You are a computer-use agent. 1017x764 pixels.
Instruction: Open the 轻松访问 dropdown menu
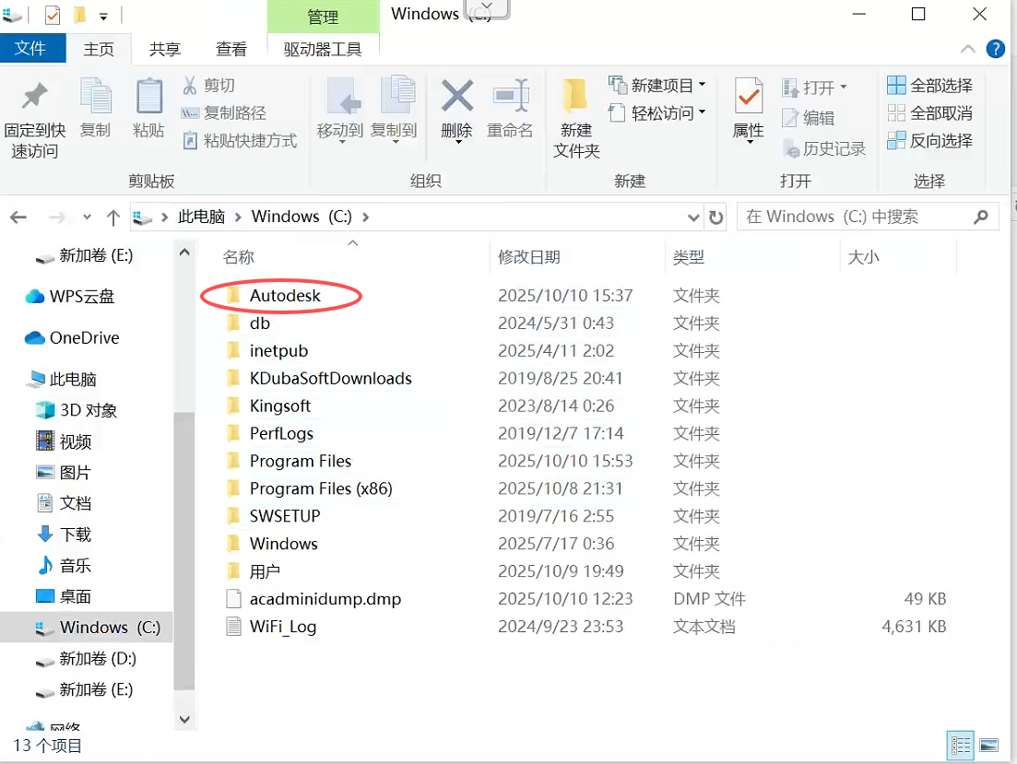point(702,112)
